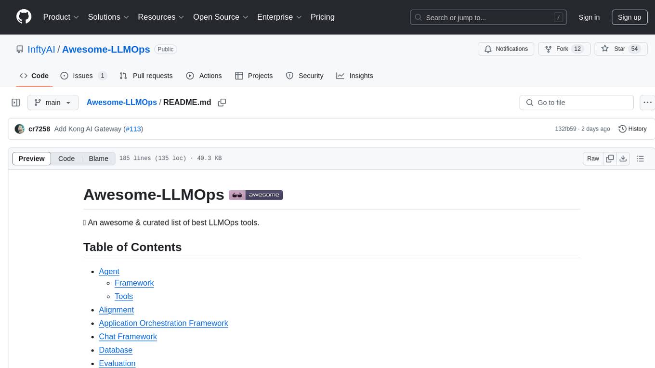Open cr7258 author avatar
Viewport: 655px width, 368px height.
(x=20, y=129)
